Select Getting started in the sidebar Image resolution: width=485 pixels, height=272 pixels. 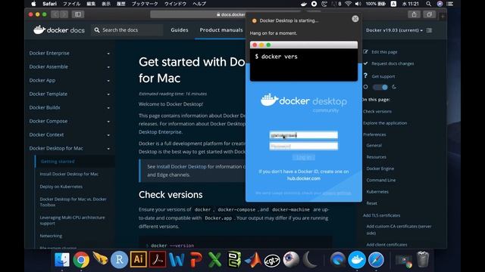[58, 161]
